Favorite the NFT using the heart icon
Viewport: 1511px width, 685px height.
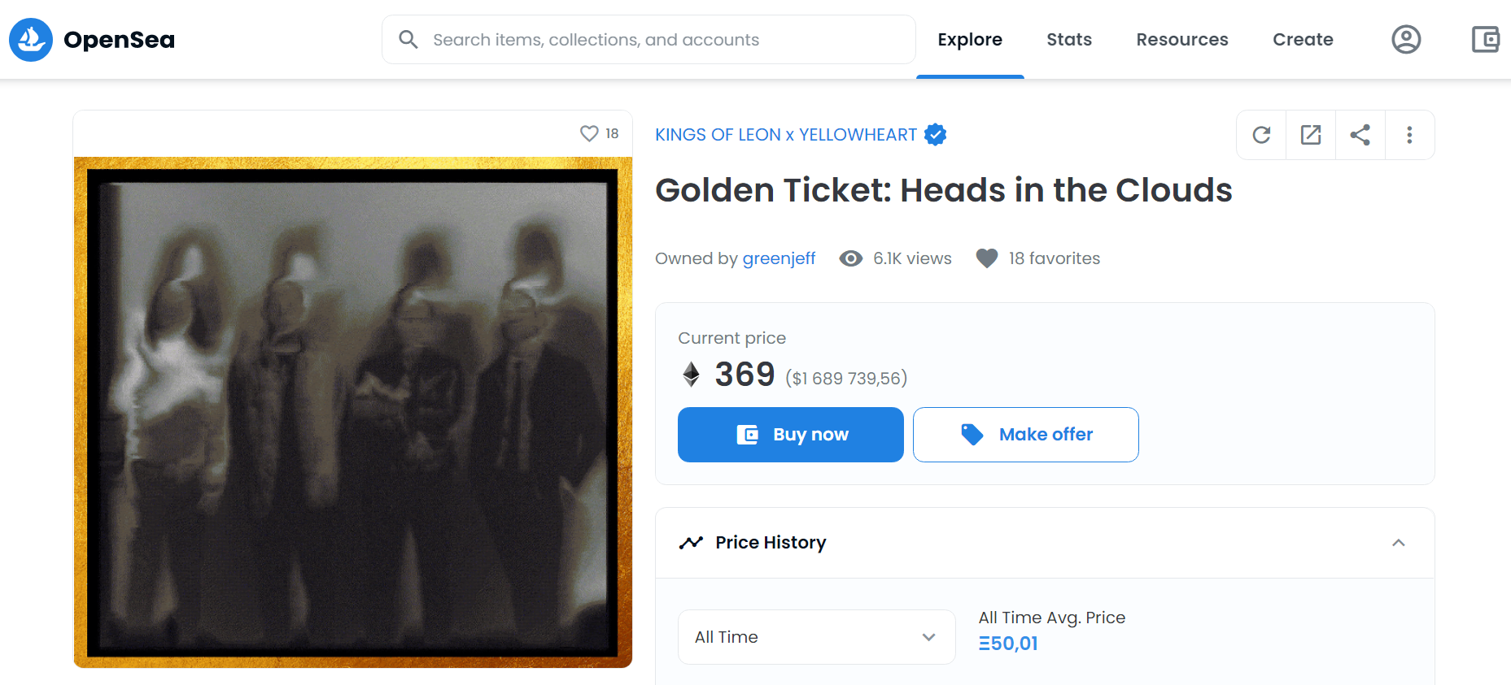(x=589, y=132)
